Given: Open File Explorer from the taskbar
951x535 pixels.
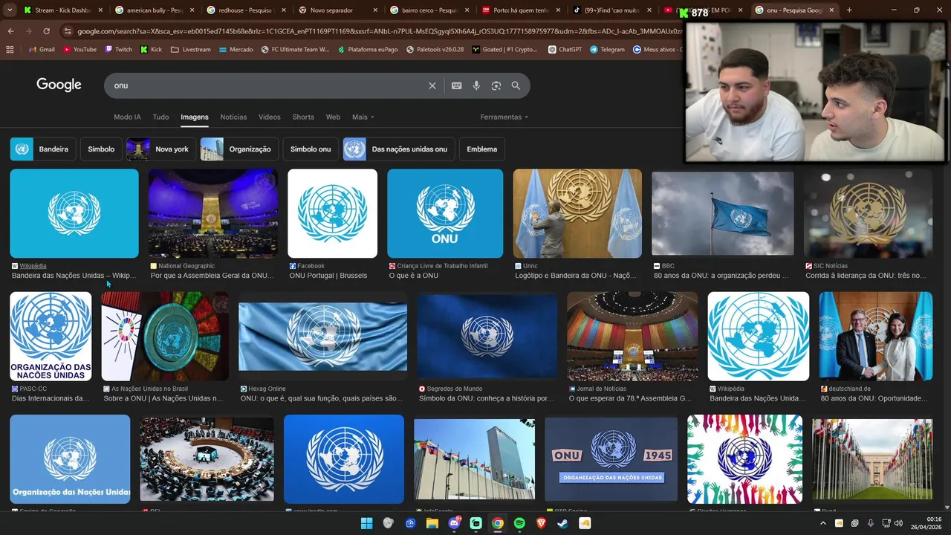Looking at the screenshot, I should point(432,523).
